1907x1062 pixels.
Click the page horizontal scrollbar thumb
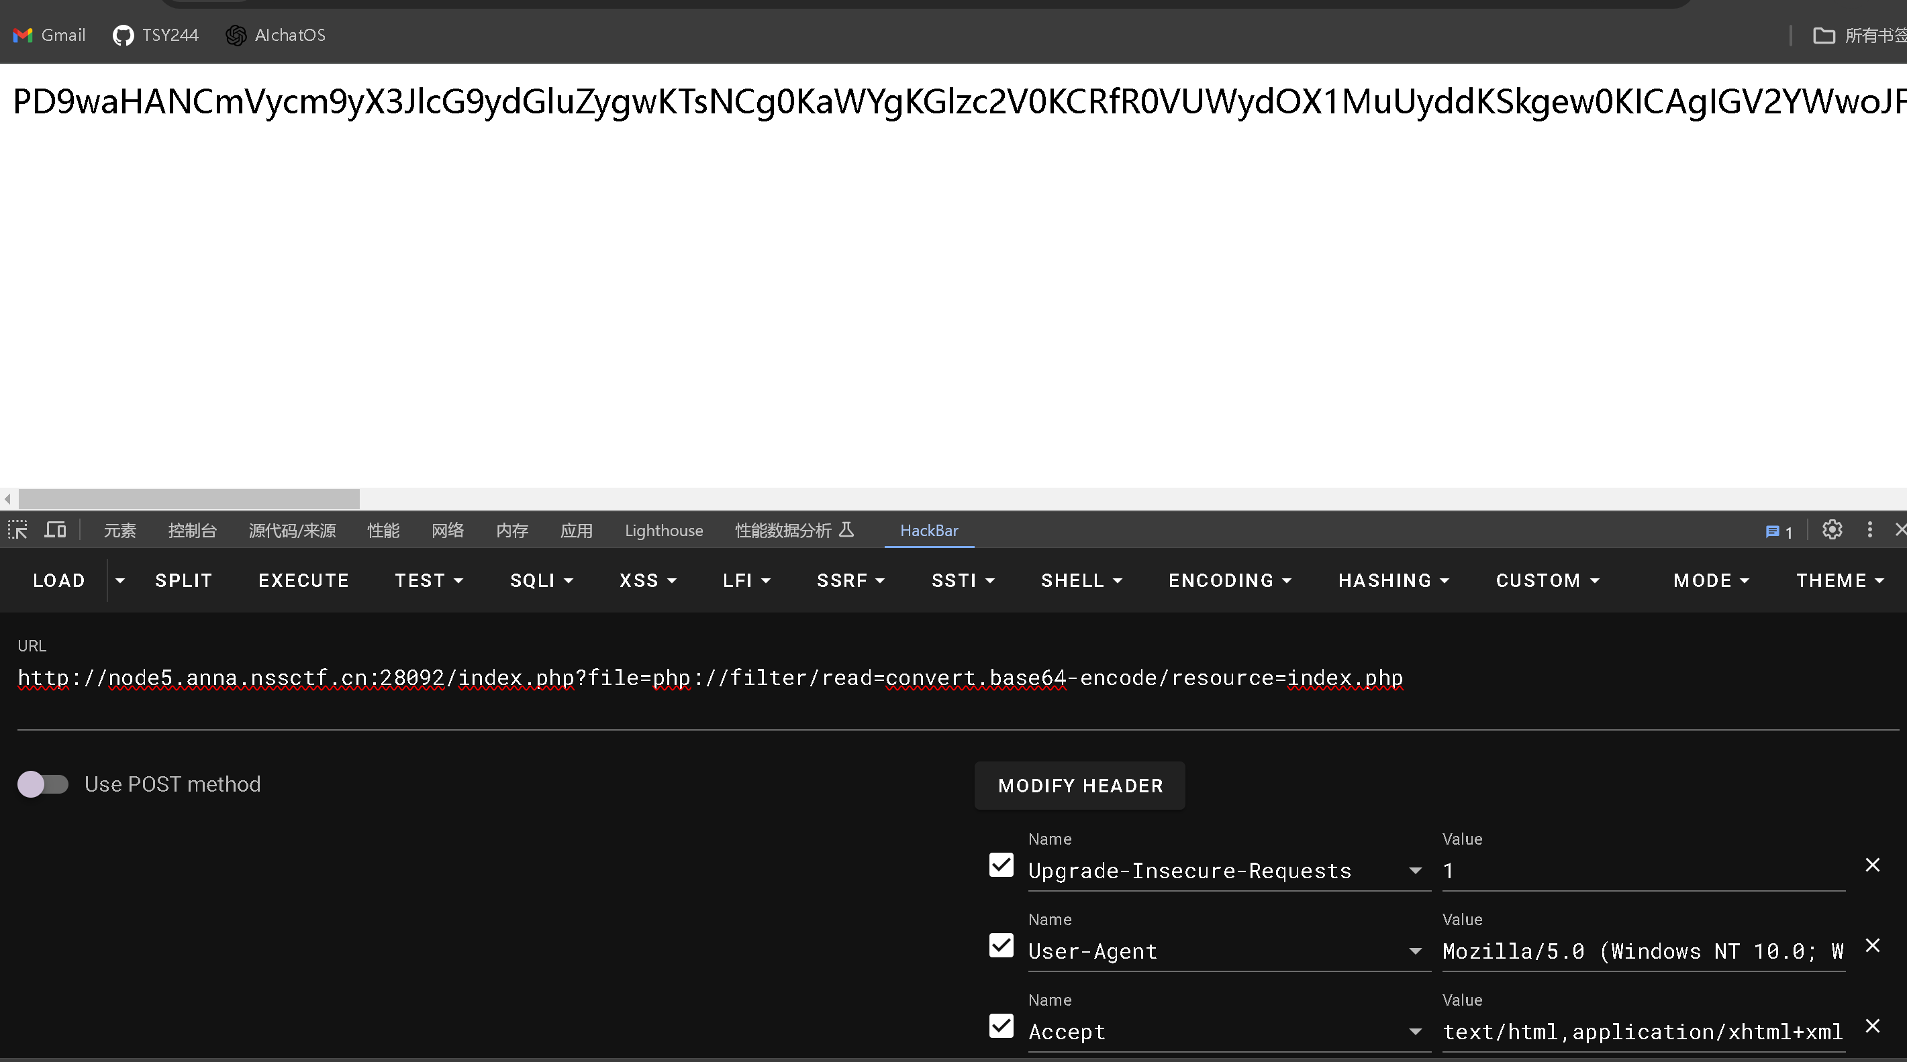(189, 499)
